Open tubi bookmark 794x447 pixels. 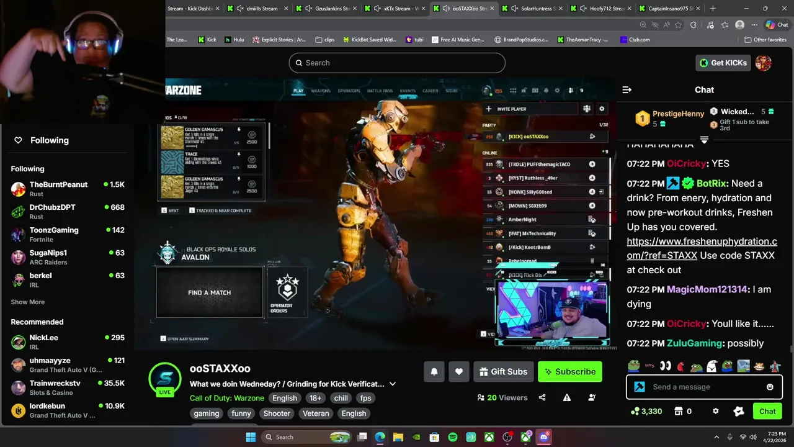414,40
